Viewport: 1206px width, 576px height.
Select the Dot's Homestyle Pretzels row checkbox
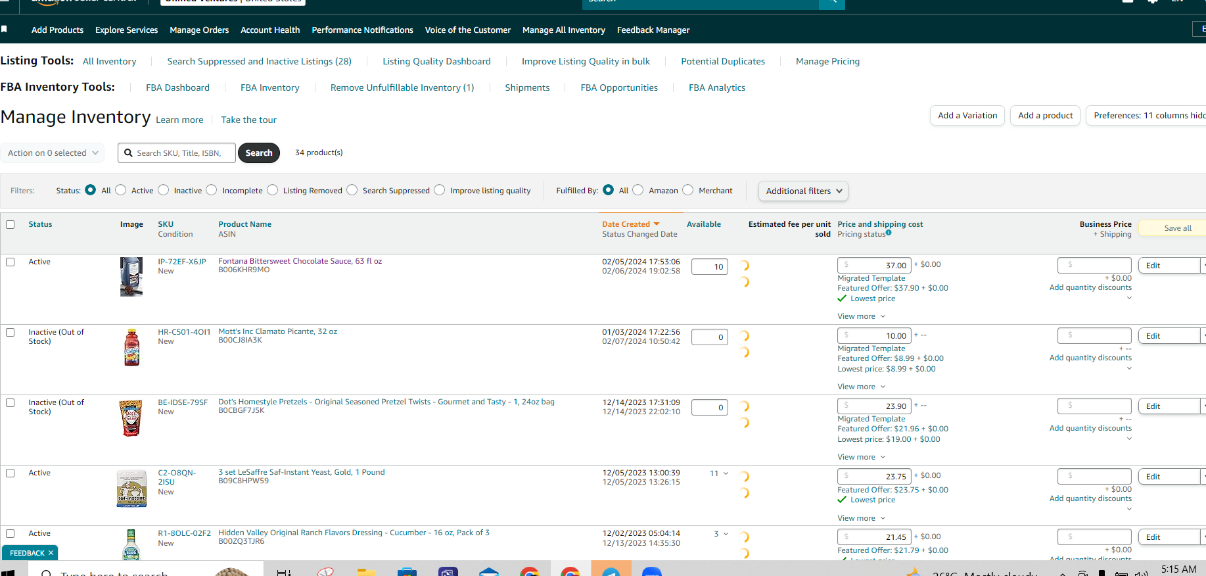click(x=11, y=402)
